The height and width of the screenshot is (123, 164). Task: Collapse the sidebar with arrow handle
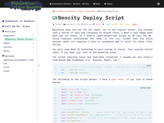39,65
